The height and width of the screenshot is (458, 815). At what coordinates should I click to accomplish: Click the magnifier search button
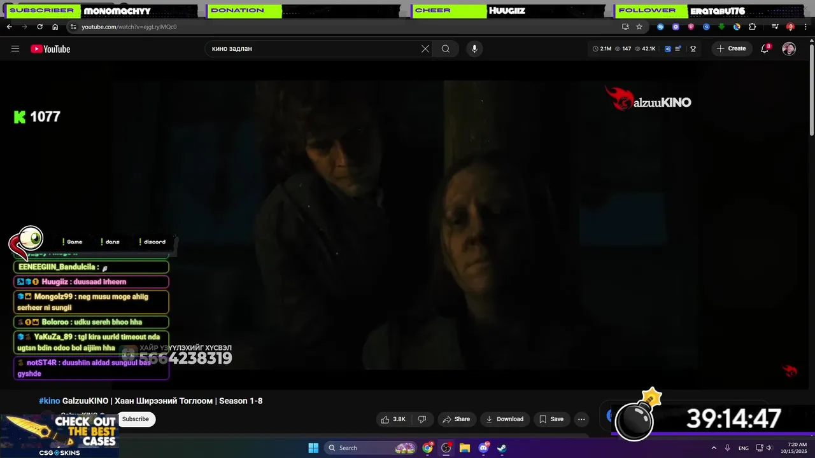(446, 49)
